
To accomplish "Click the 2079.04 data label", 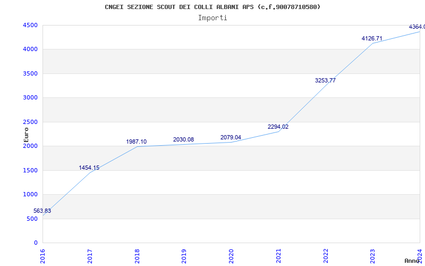I will click(231, 137).
